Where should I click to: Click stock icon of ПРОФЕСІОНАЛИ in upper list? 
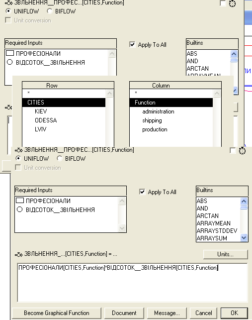click(10, 53)
